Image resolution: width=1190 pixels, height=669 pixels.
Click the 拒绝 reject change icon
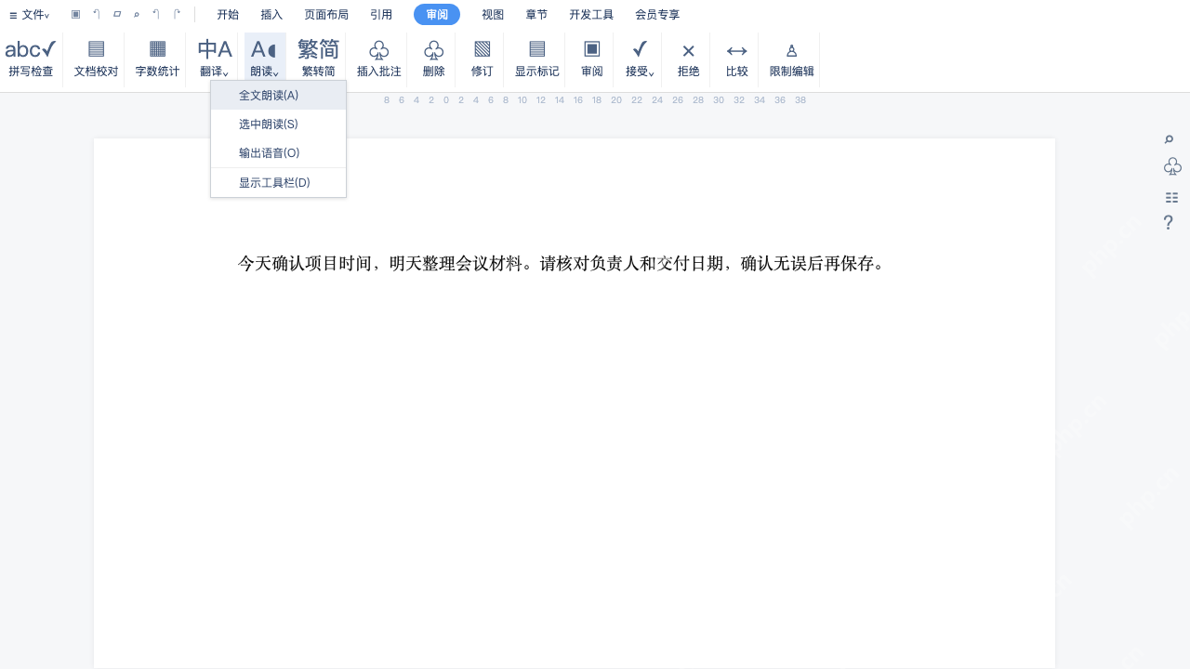(x=688, y=51)
